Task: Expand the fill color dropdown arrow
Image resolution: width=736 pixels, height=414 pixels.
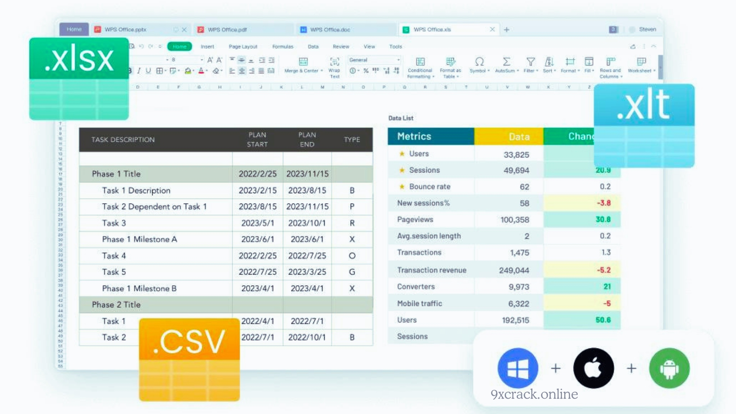Action: point(194,71)
